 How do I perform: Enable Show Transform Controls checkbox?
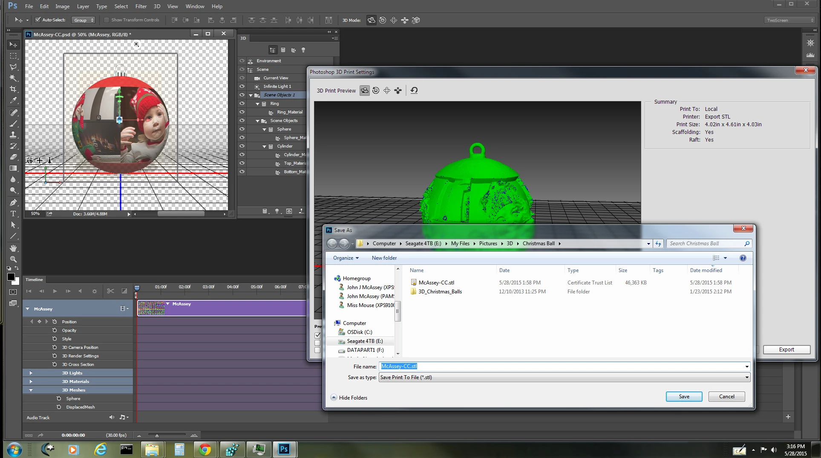pos(107,20)
